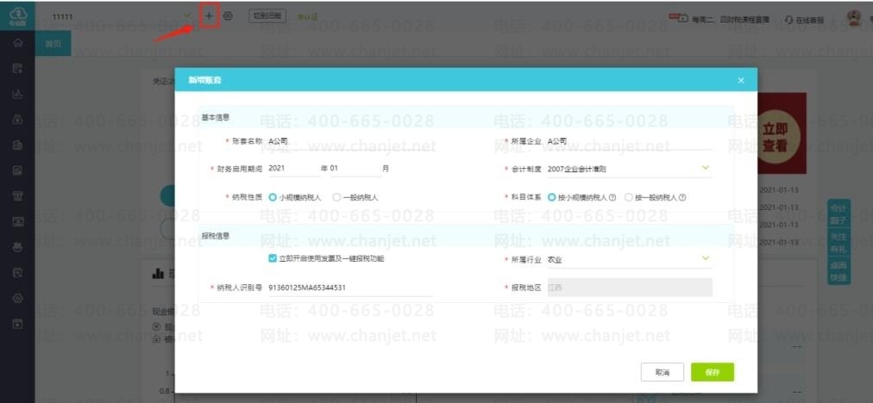This screenshot has width=873, height=403.
Task: Expand the 会计制度 dropdown
Action: point(706,168)
